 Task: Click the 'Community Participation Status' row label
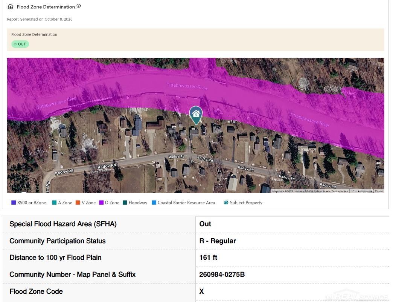[57, 241]
